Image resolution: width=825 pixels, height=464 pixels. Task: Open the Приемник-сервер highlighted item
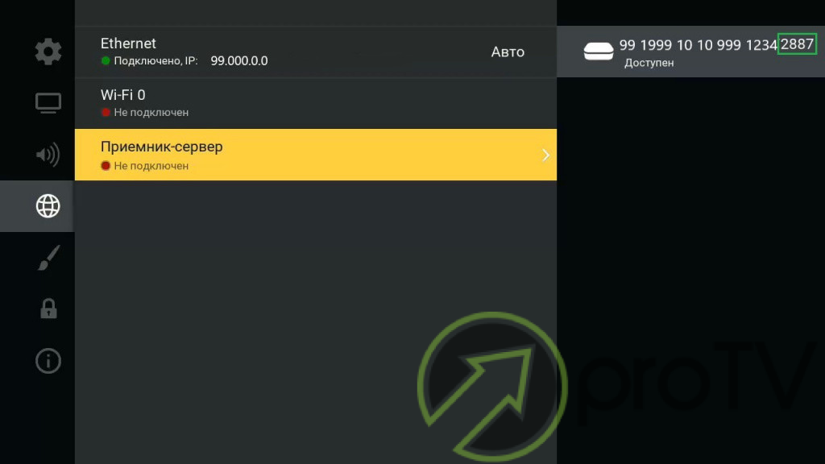point(316,155)
